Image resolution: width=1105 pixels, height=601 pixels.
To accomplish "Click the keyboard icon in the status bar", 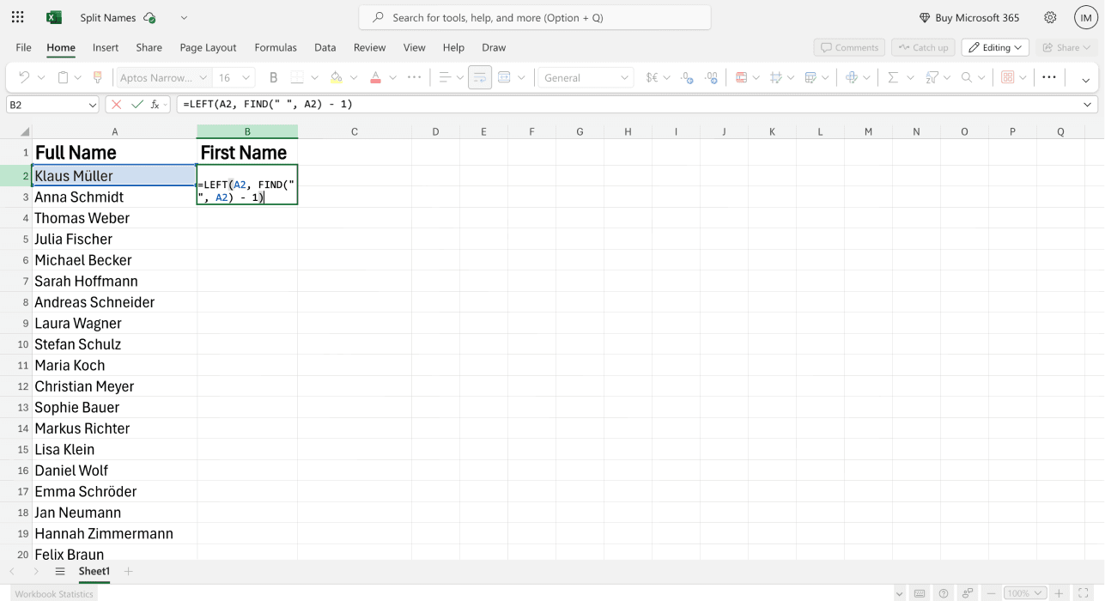I will click(920, 592).
